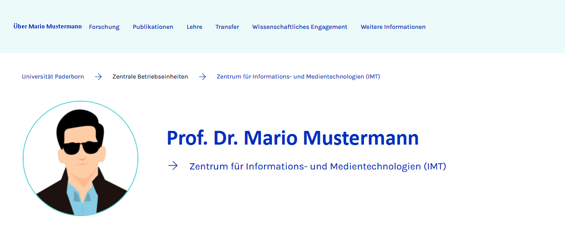Navigate to Universität Paderborn breadcrumb link
The image size is (565, 244).
point(53,77)
